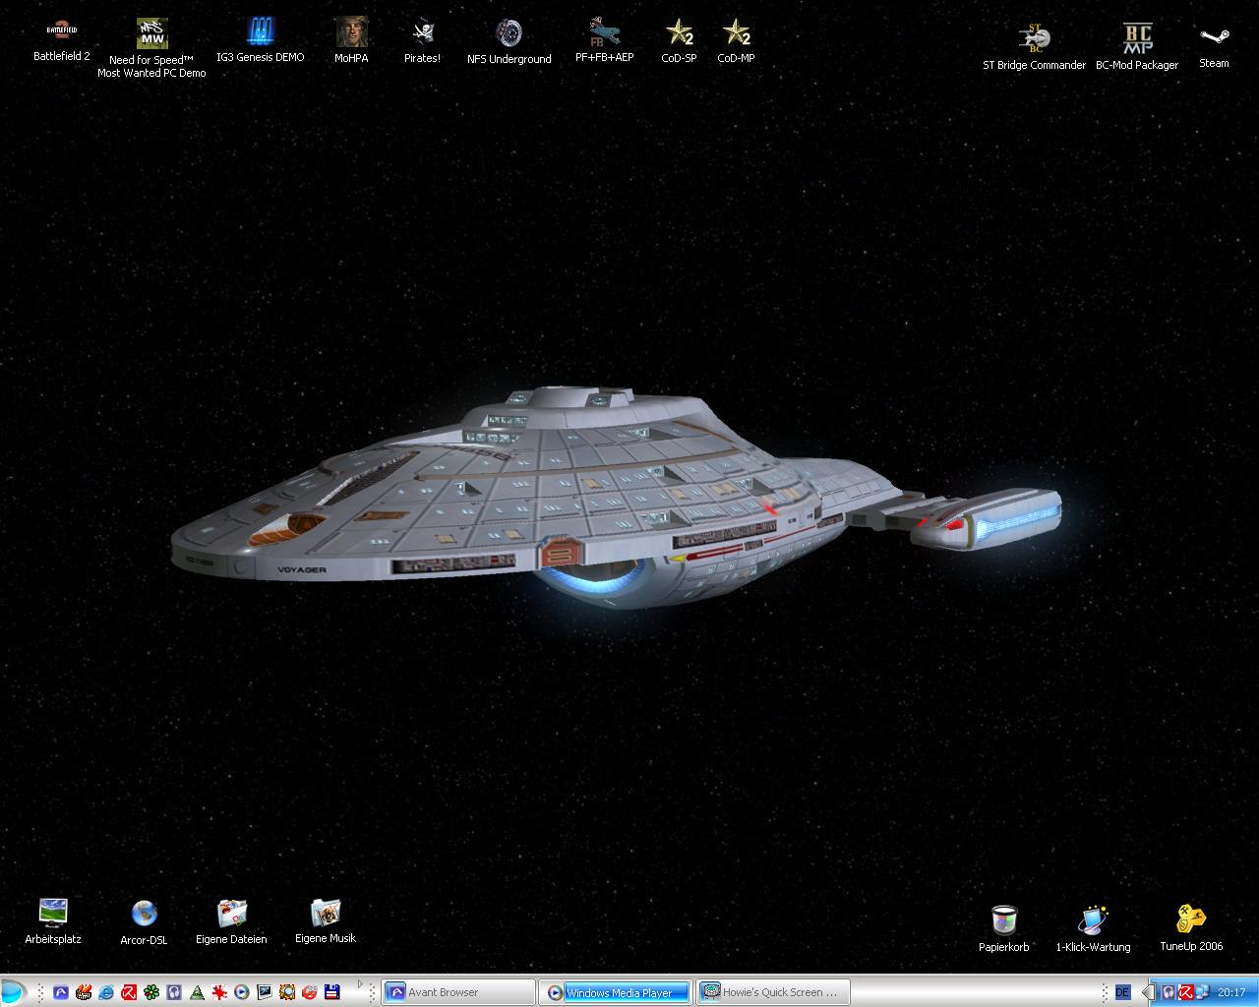Open the Steam desktop shortcut
Viewport: 1259px width, 1007px height.
[1214, 46]
